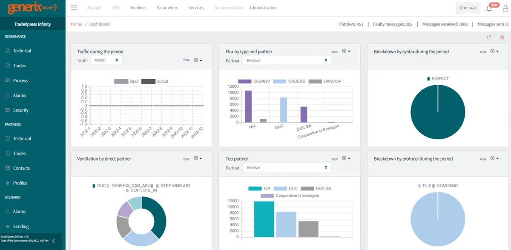Viewport: 511px width, 250px height.
Task: Open the Partner Receiver dropdown in Top partner
Action: 287,167
